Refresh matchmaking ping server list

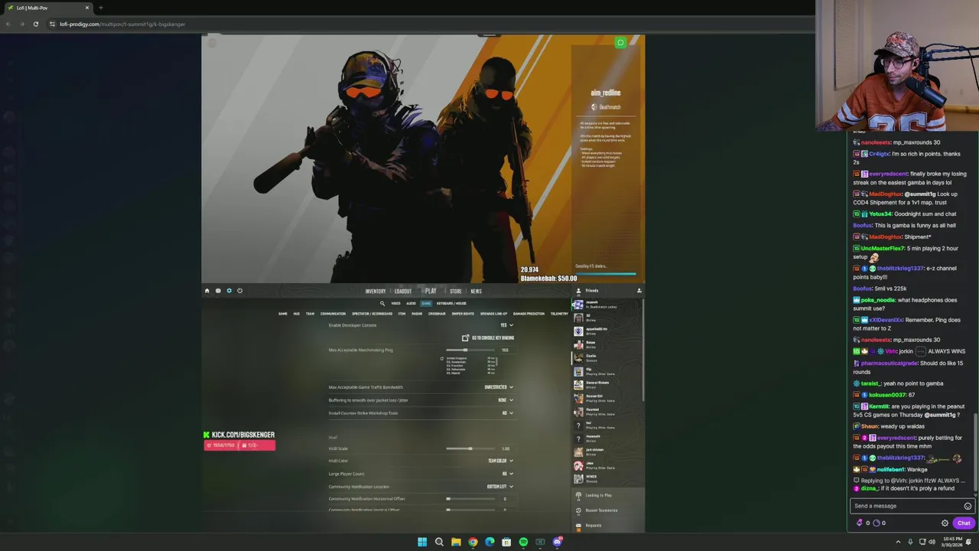click(x=441, y=358)
